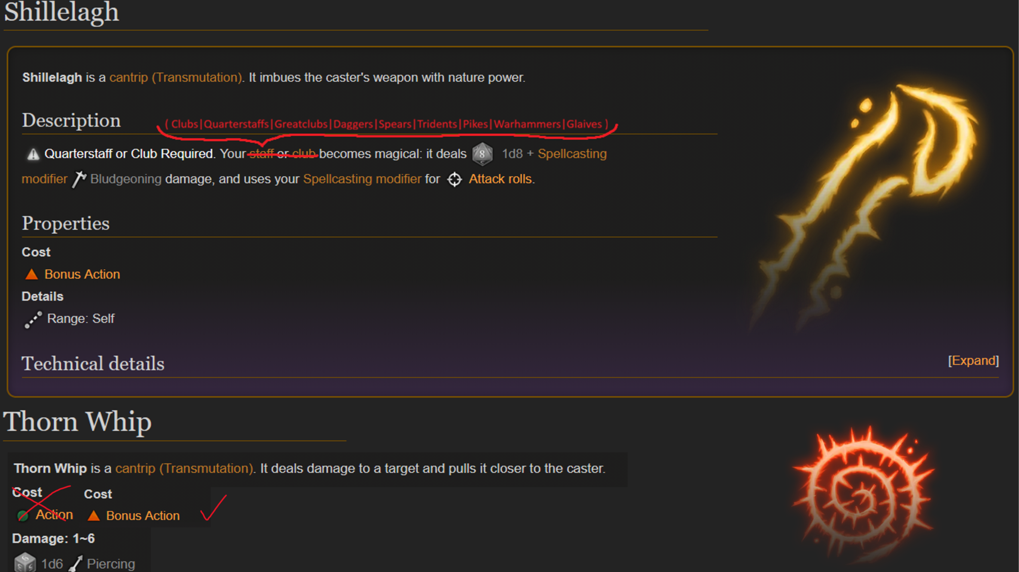Click the Bludgeoning damage type link
This screenshot has height=572, width=1019.
[126, 179]
